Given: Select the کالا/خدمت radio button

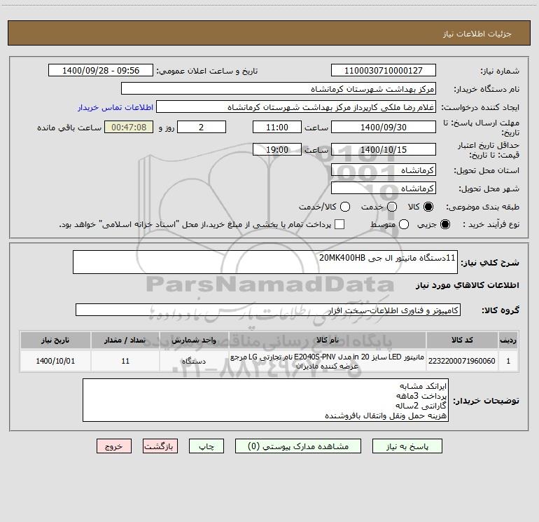Looking at the screenshot, I should [345, 207].
